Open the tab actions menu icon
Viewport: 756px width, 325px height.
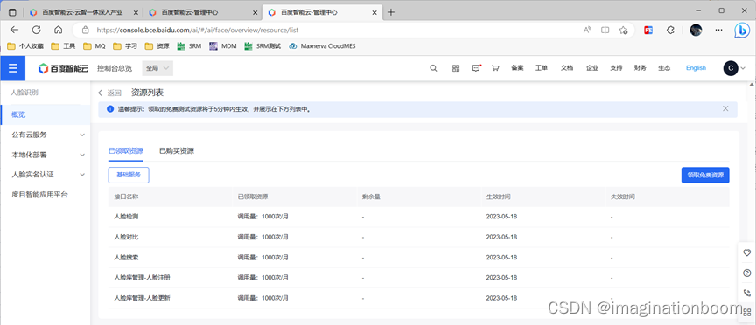pos(12,12)
